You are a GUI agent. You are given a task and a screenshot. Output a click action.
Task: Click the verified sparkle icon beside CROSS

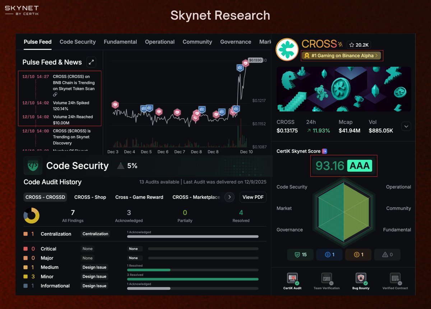[x=340, y=44]
